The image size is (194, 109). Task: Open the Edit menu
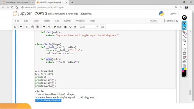tap(26, 21)
